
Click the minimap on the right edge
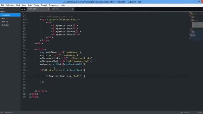point(196,26)
